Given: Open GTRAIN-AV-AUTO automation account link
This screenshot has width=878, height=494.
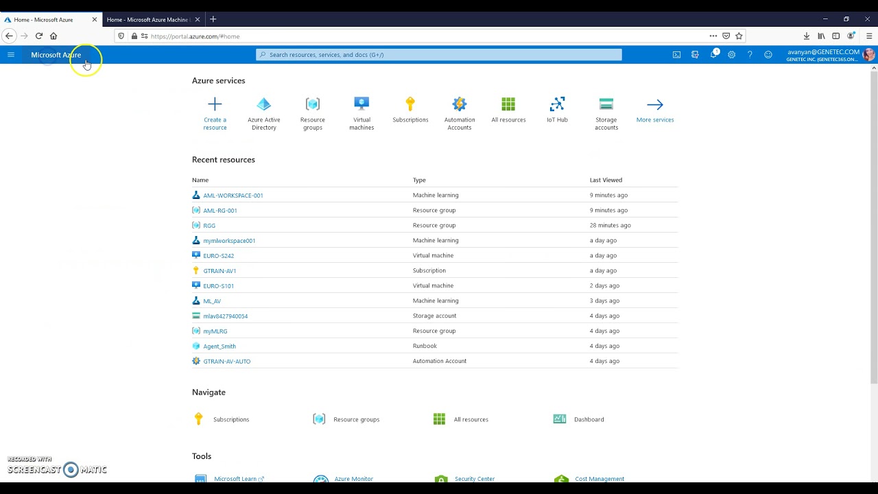Looking at the screenshot, I should [x=227, y=362].
